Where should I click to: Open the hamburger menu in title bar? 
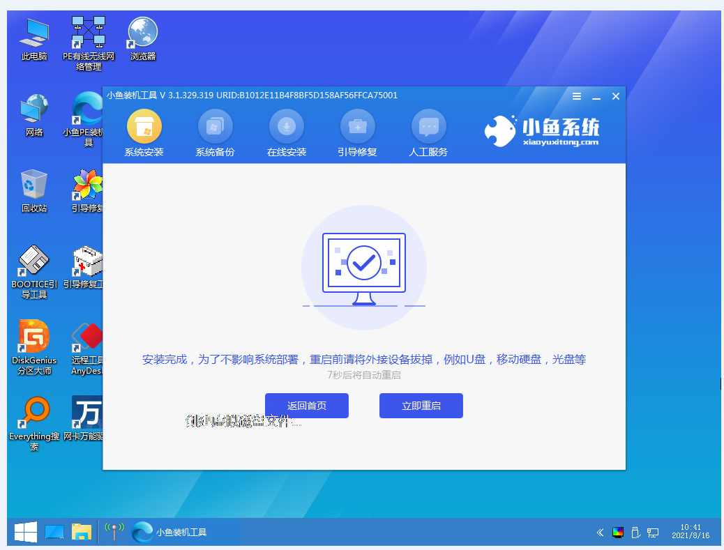(x=577, y=96)
